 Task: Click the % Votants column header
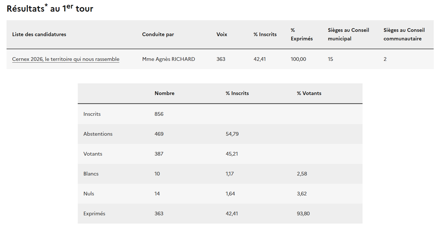(309, 93)
